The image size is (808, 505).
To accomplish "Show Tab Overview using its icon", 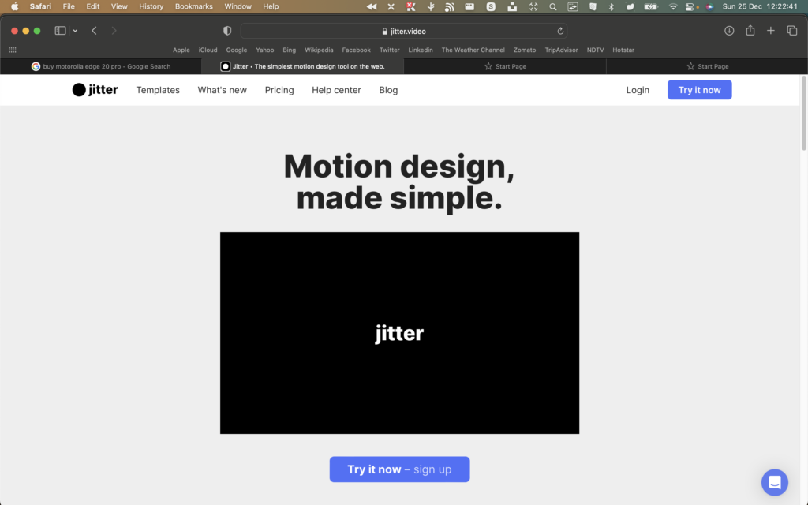I will (791, 31).
